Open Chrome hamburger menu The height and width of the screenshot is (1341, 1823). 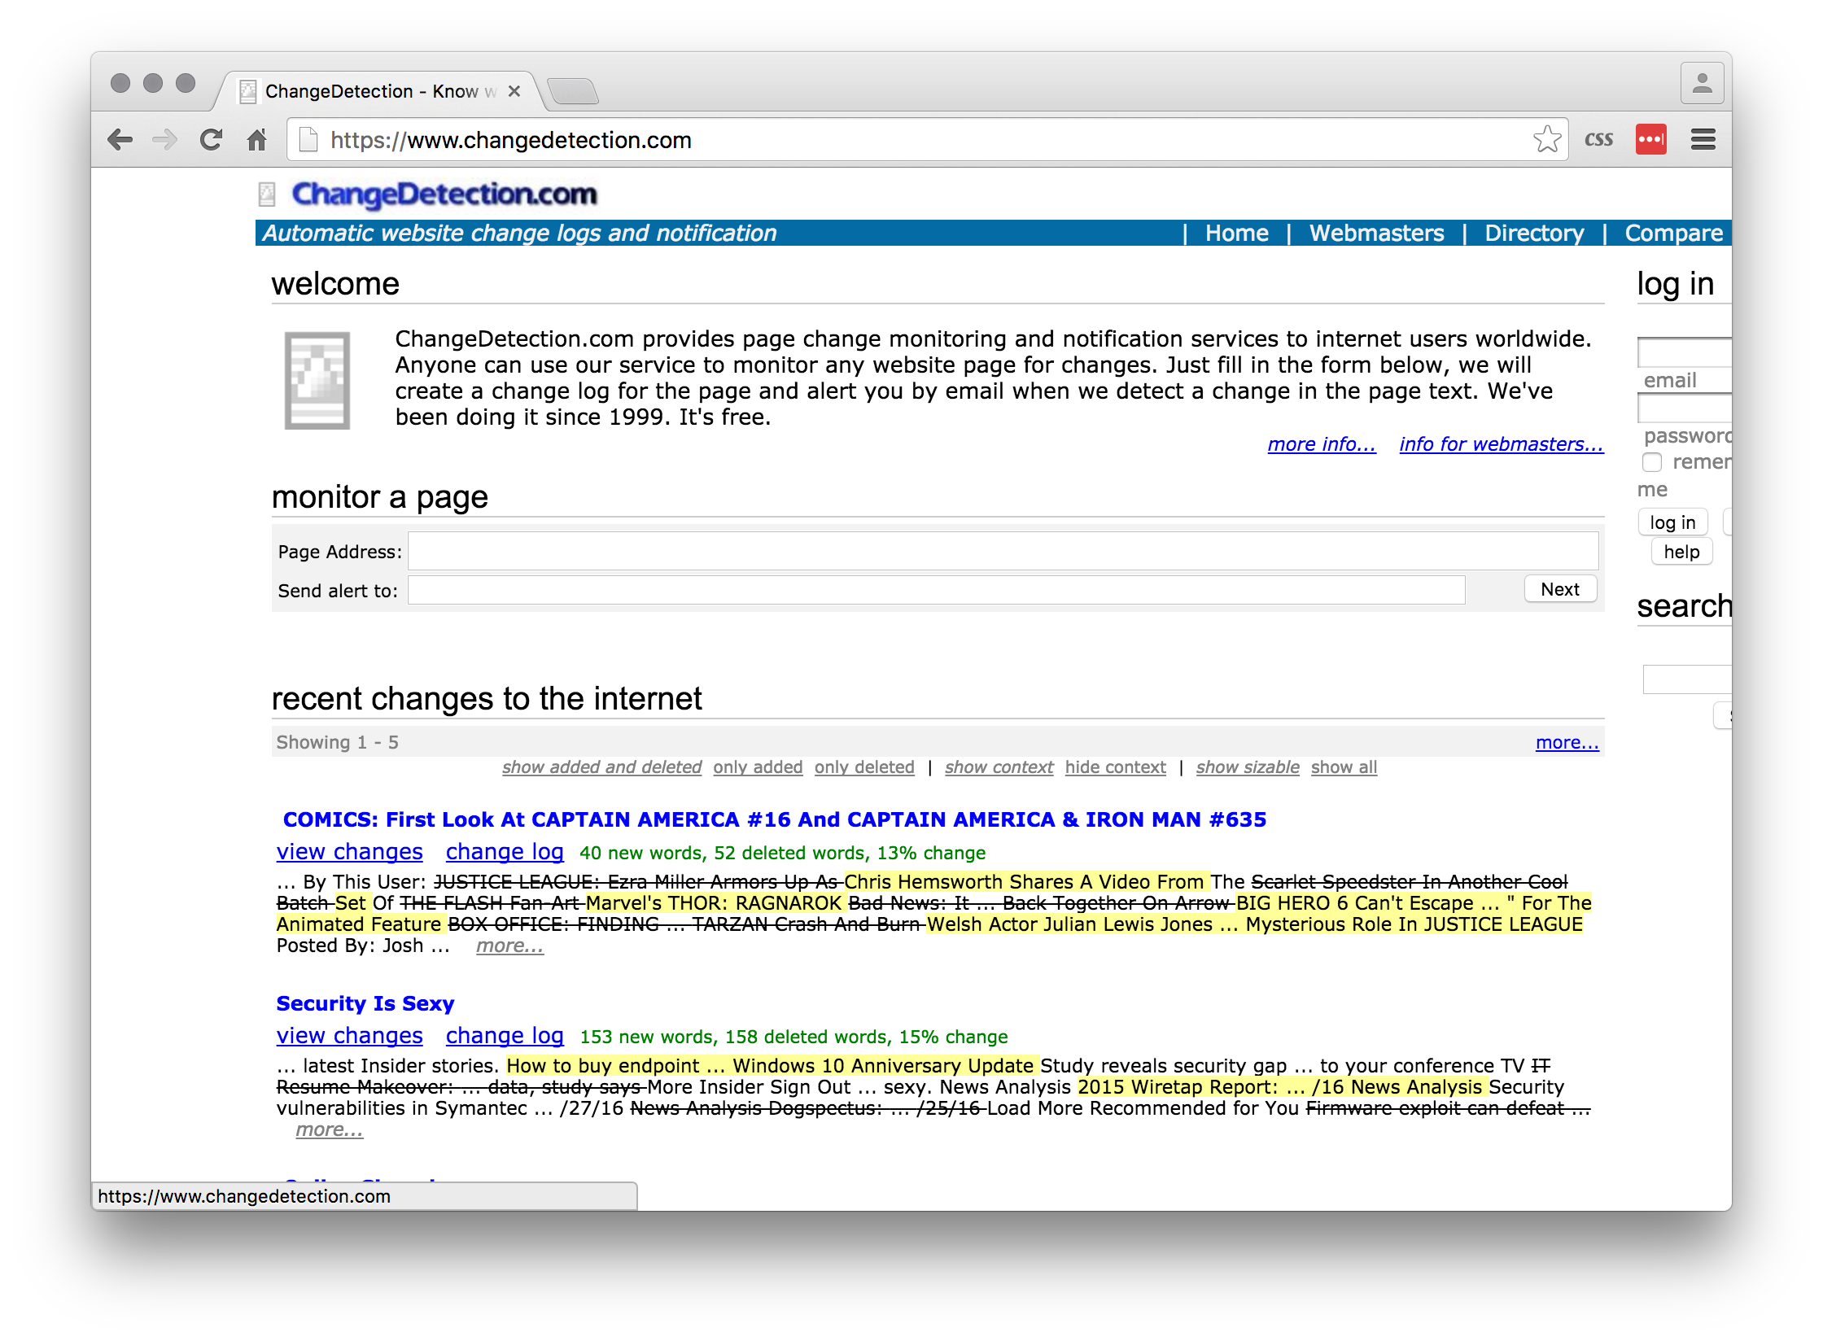(1703, 140)
